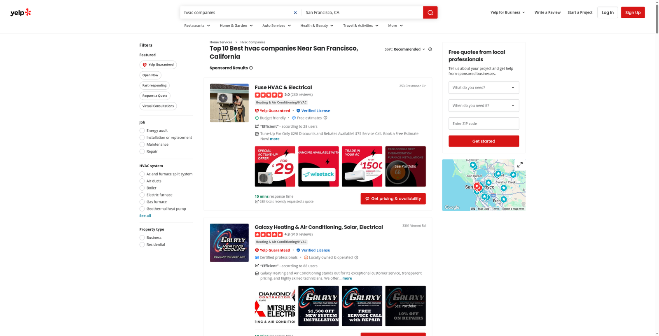Click the Log In button
The width and height of the screenshot is (659, 336).
(x=608, y=12)
